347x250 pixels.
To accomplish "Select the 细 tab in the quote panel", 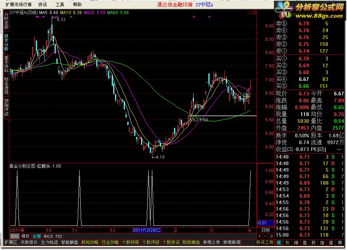I will tap(296, 243).
